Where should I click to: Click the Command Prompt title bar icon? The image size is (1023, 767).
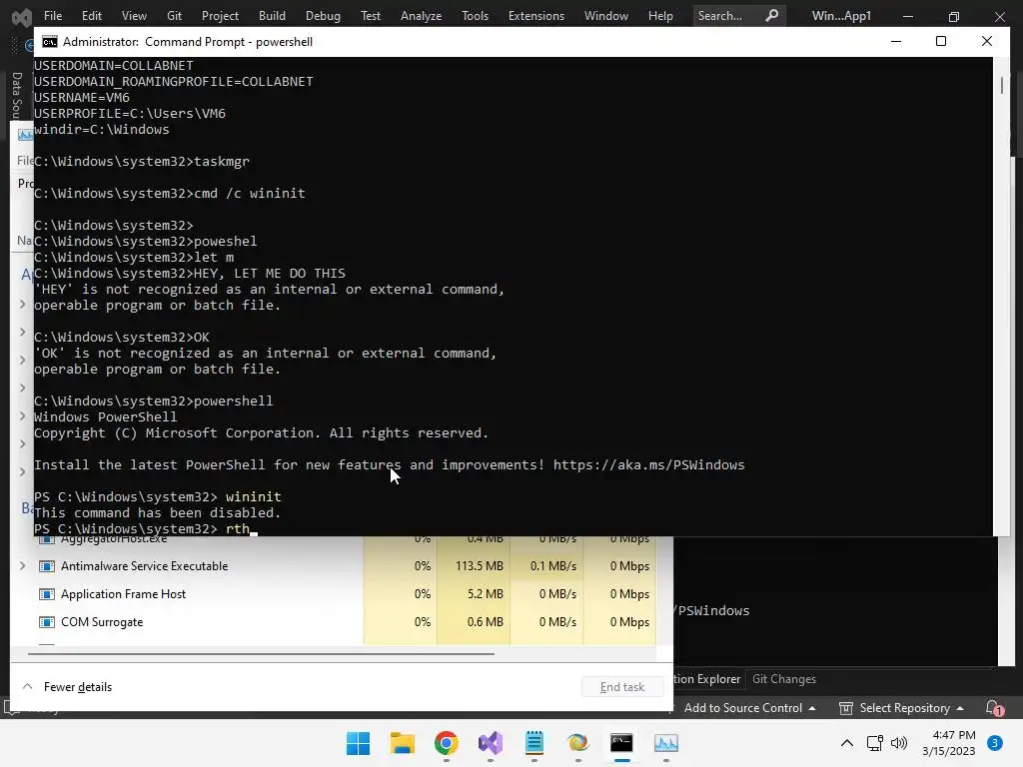tap(50, 42)
